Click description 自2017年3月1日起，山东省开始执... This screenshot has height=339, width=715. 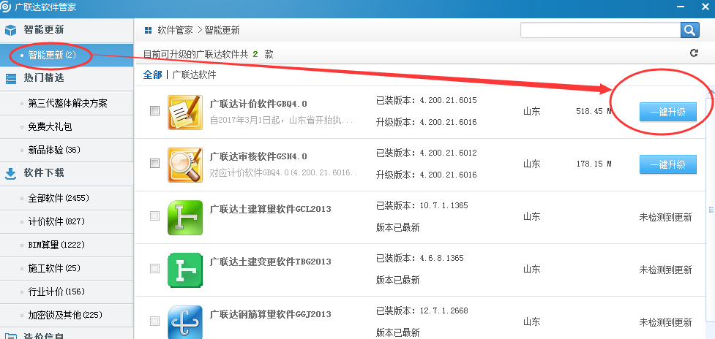coord(281,121)
